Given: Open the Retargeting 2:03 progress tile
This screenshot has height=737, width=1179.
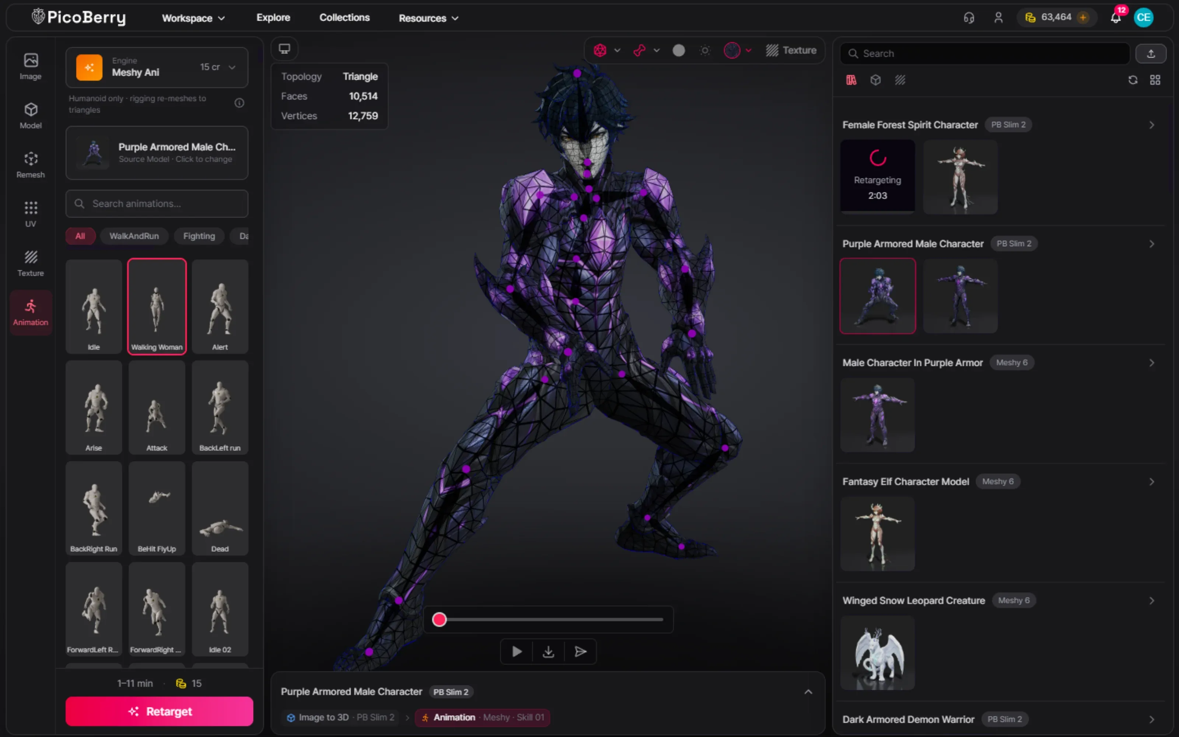Looking at the screenshot, I should point(877,177).
